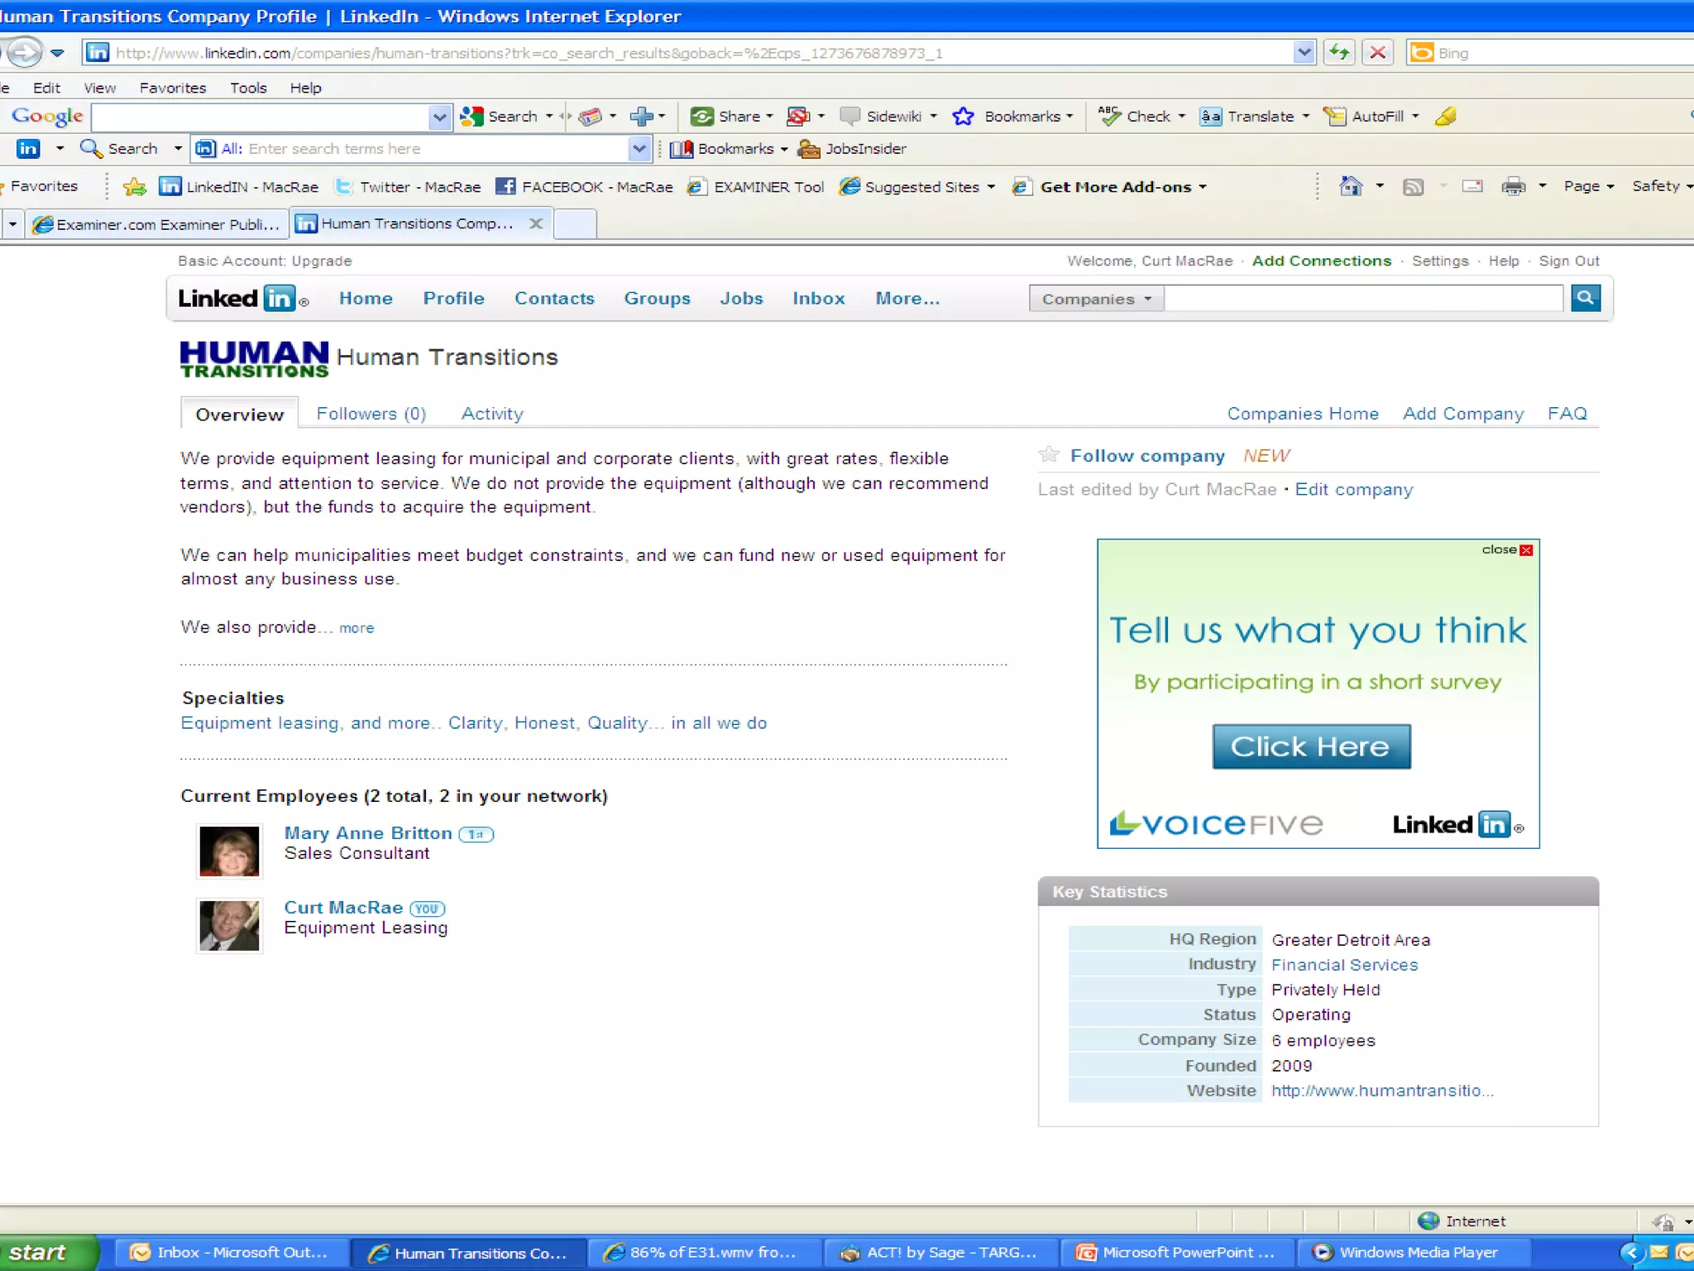Click the Edit company link

coord(1354,489)
